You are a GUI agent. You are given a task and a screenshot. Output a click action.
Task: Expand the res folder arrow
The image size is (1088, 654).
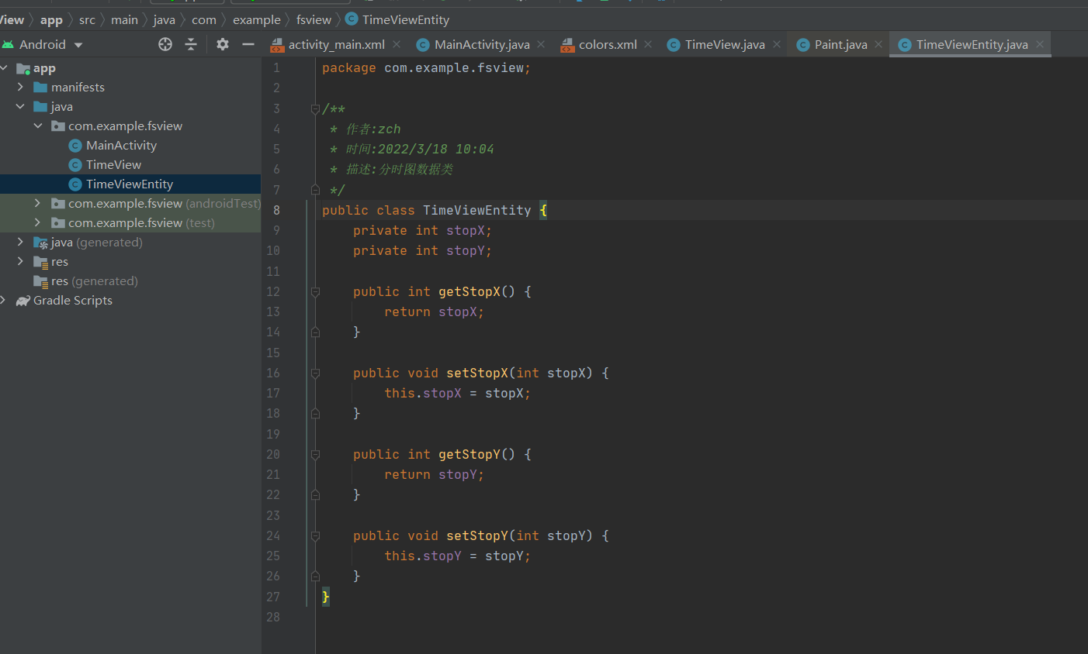pos(20,262)
